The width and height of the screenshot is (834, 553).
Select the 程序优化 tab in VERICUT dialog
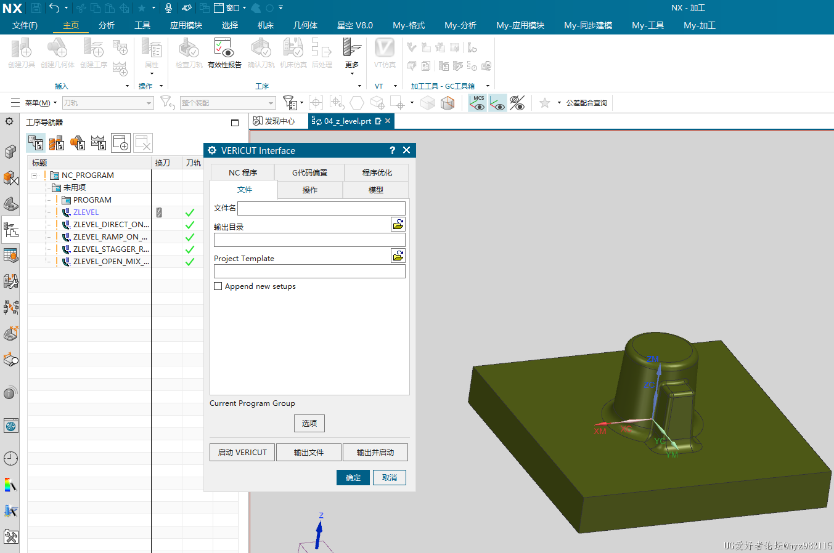[x=377, y=173]
